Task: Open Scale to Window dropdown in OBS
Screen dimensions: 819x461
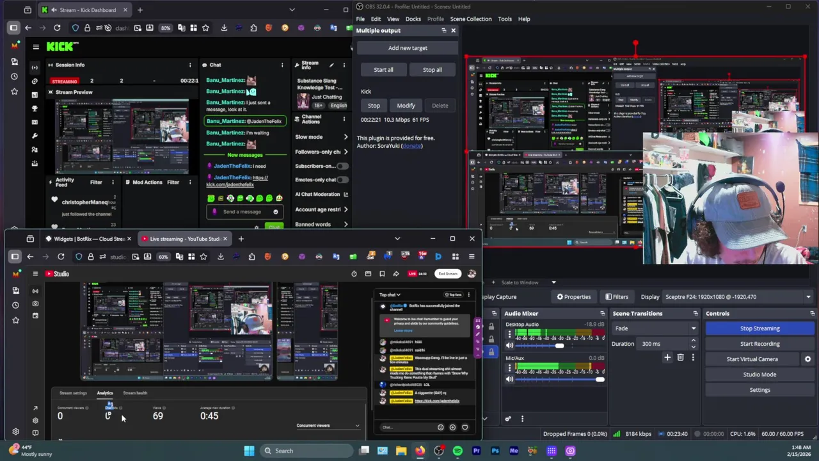Action: coord(529,282)
